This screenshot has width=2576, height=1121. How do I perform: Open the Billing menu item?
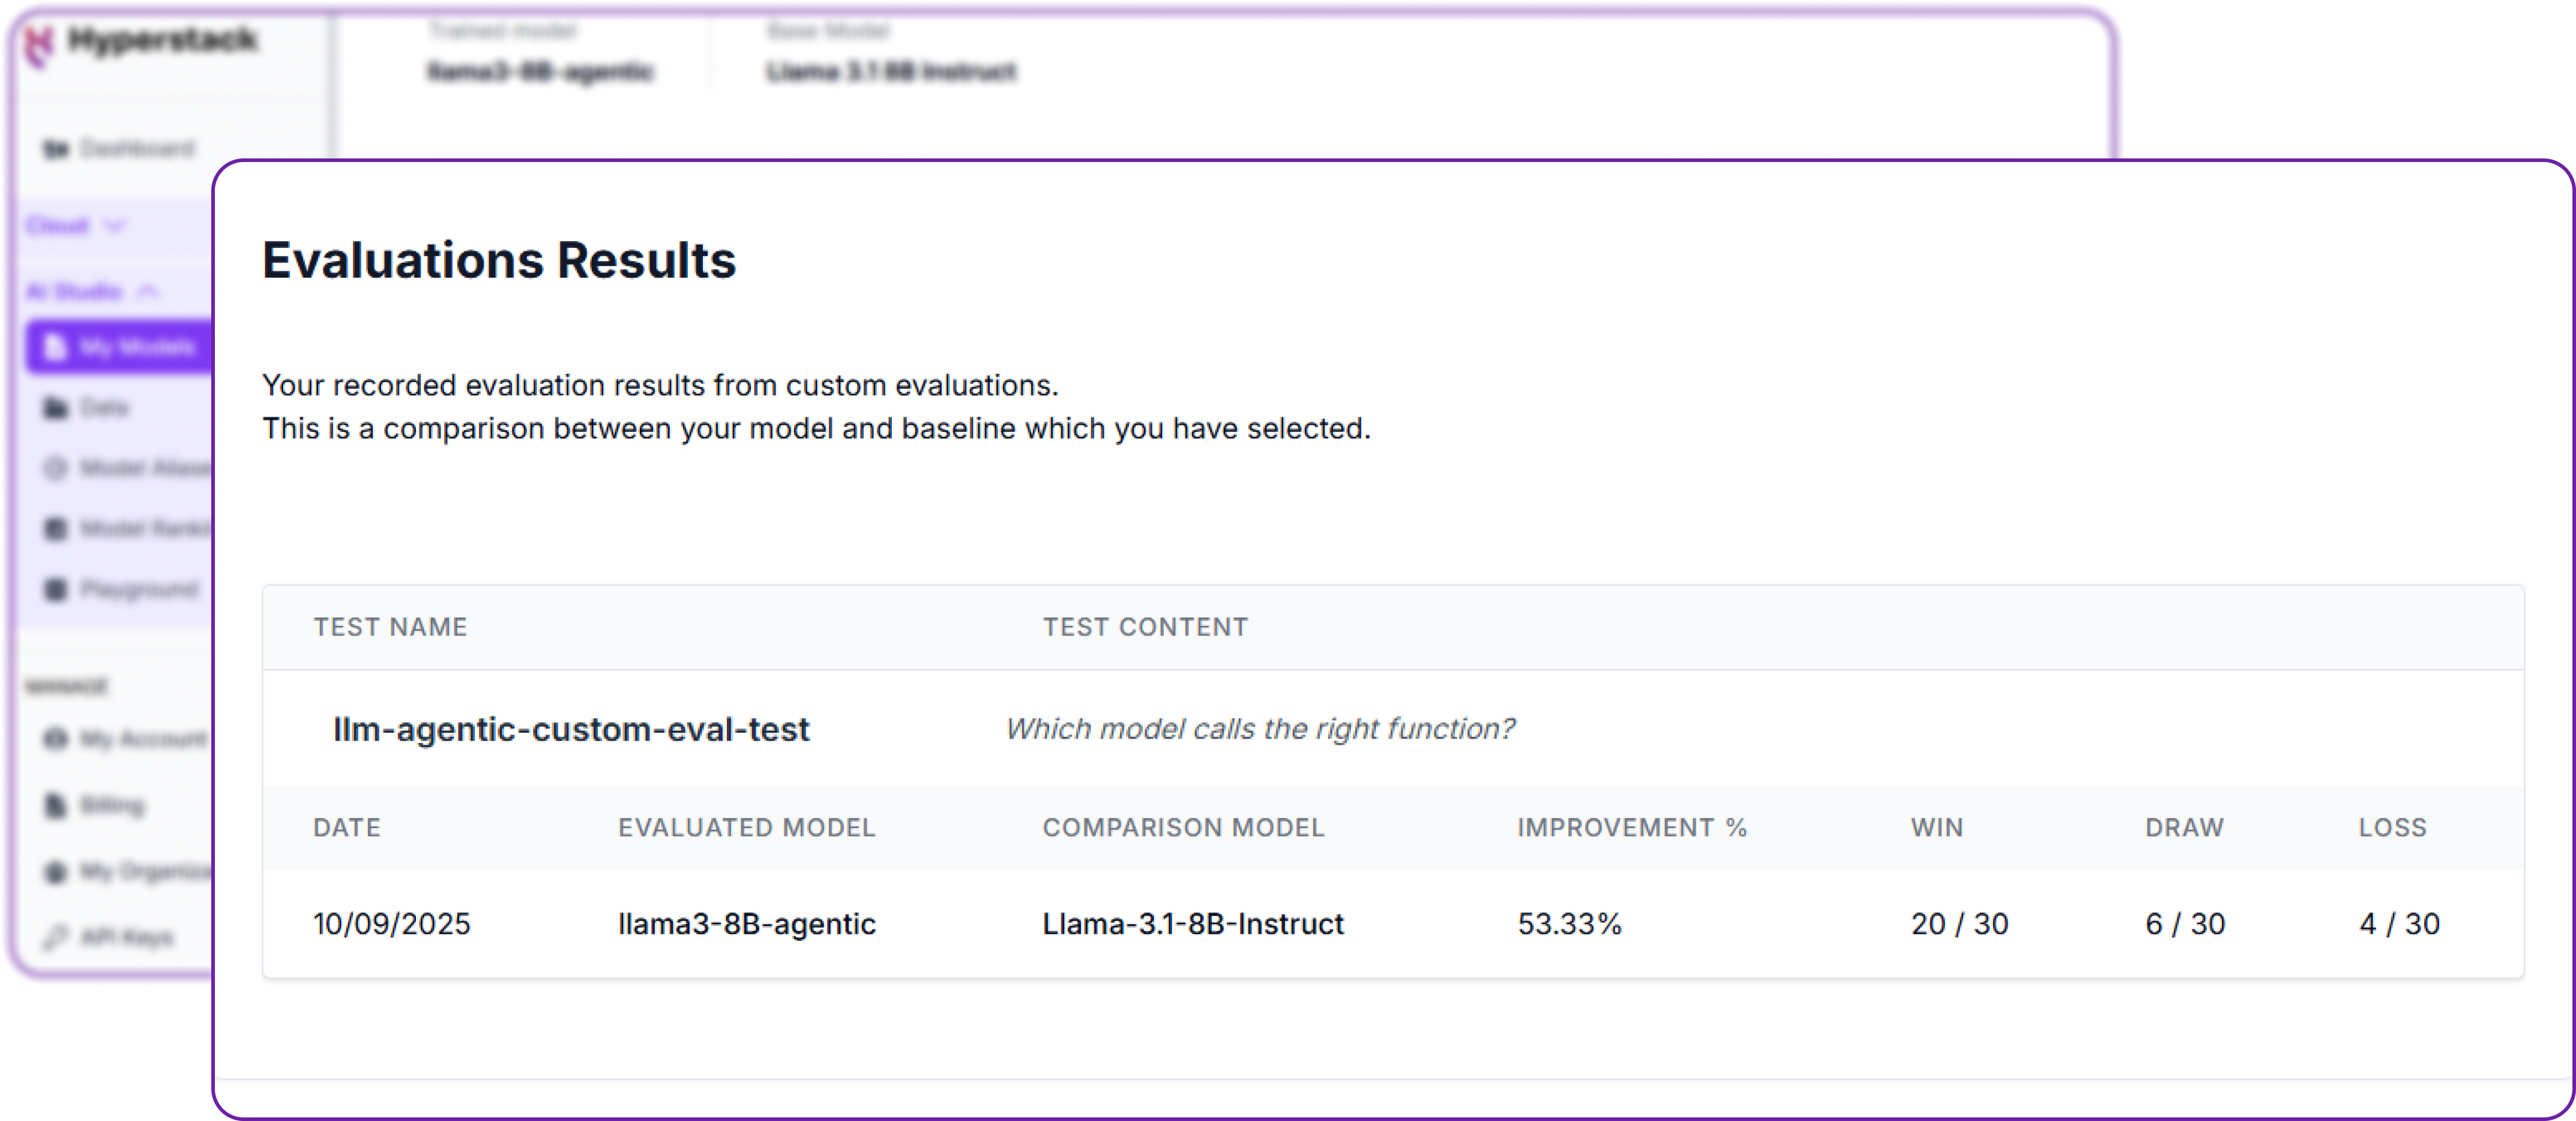coord(112,805)
